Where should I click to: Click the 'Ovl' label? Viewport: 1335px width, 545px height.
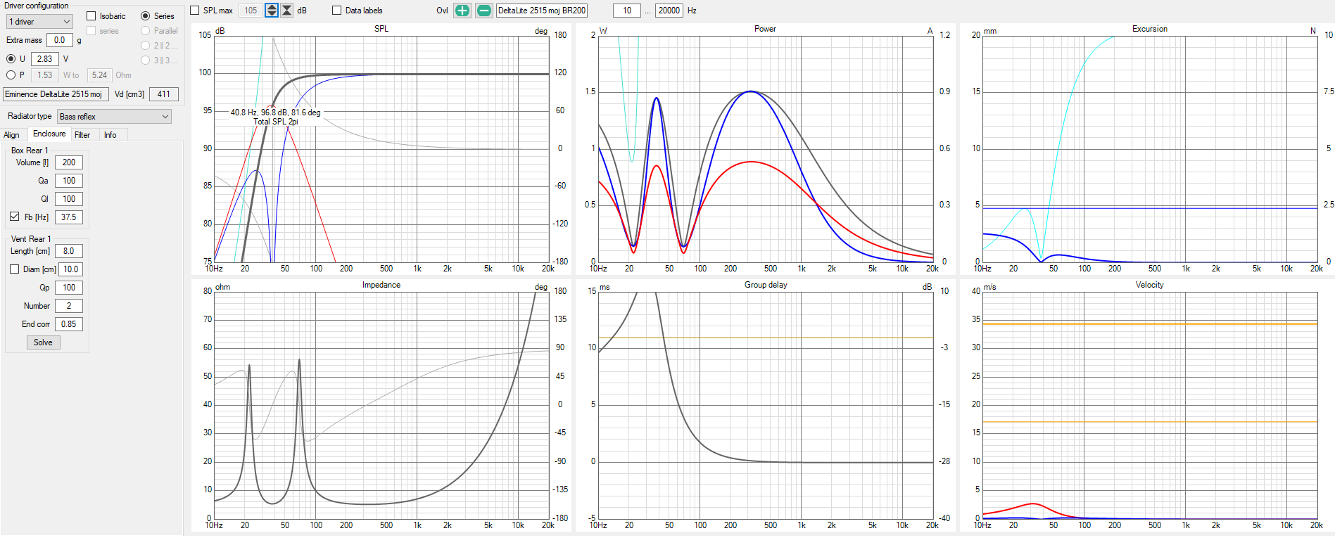click(x=442, y=11)
